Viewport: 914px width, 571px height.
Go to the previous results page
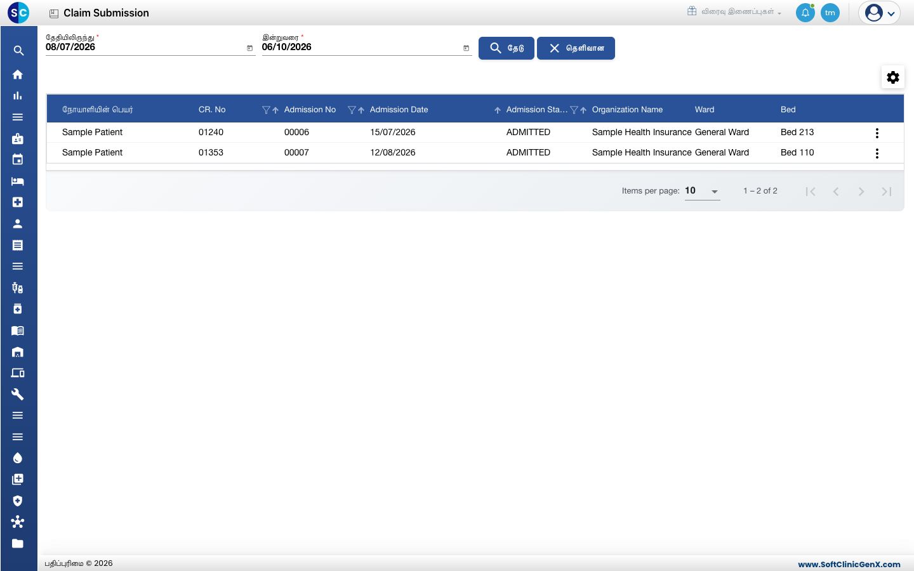tap(836, 192)
